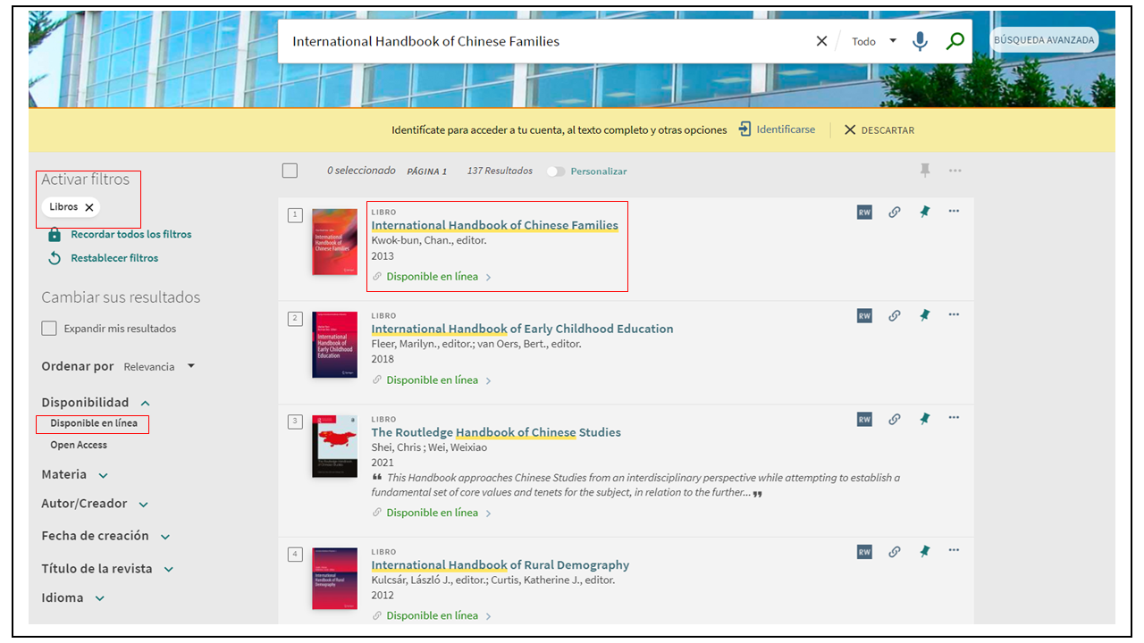
Task: Open more options for Rural Demography result
Action: click(x=954, y=550)
